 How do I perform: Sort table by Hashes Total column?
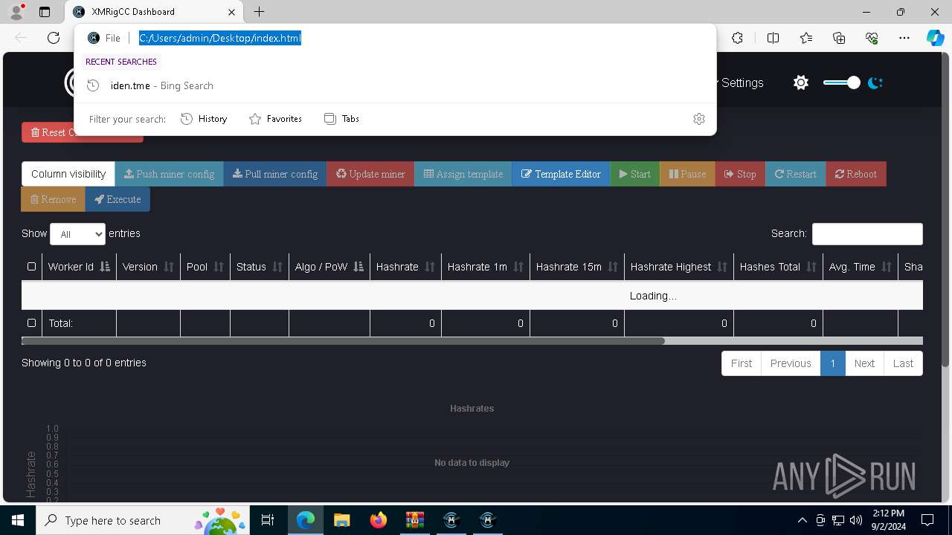coord(778,267)
